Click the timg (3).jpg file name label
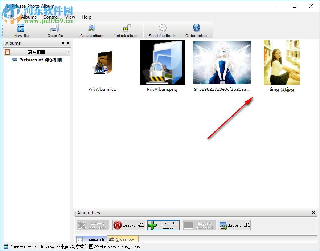This screenshot has height=251, width=320. 282,89
